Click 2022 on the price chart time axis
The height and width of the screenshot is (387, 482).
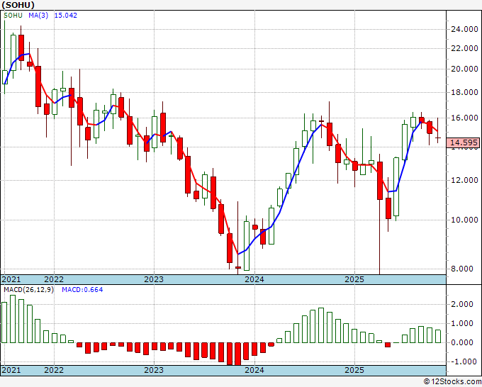click(54, 279)
